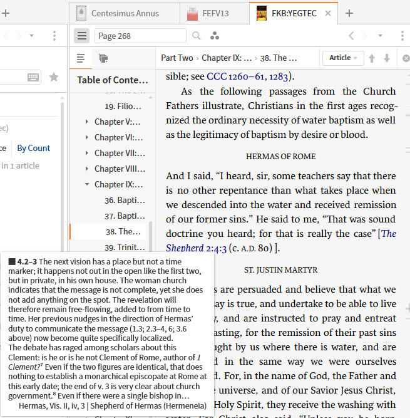Click the 'in 1 article' text

click(20, 165)
